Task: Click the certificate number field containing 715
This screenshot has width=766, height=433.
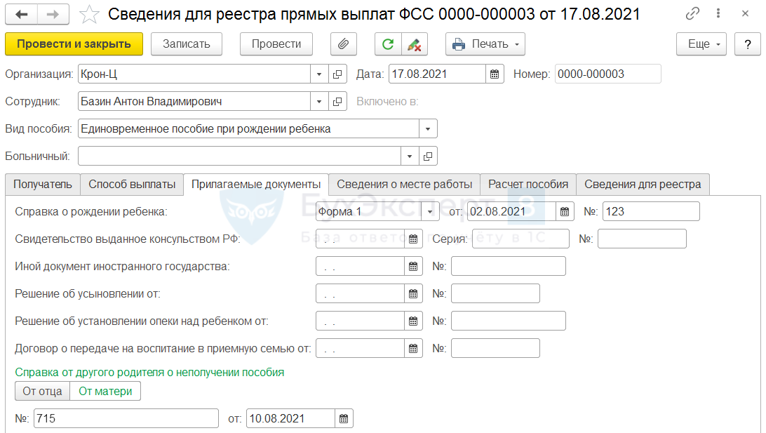Action: (126, 419)
